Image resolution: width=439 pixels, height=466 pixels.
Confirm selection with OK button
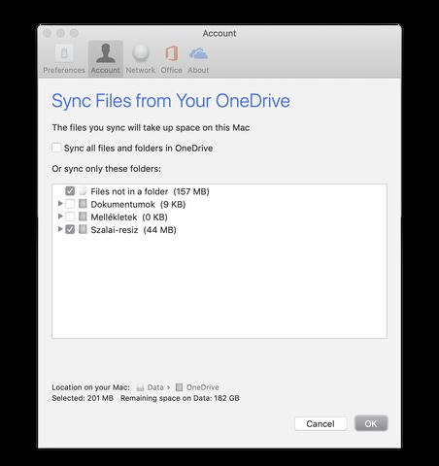pos(371,423)
